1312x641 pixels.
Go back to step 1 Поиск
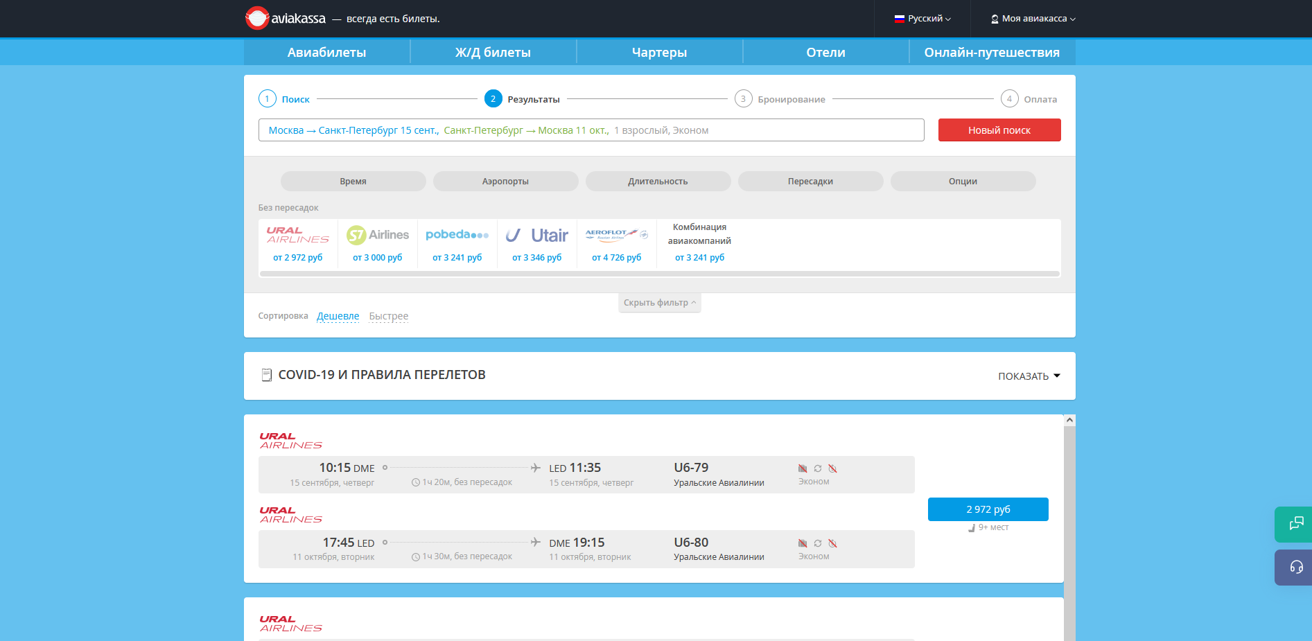click(284, 99)
